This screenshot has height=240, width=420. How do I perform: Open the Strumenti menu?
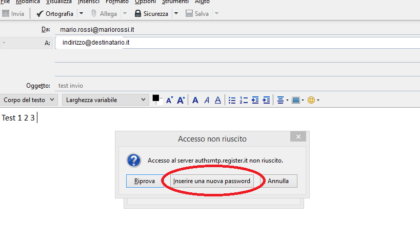pyautogui.click(x=175, y=2)
